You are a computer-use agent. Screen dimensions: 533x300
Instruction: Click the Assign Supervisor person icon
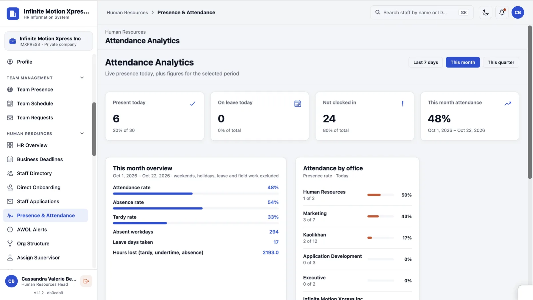click(x=10, y=257)
